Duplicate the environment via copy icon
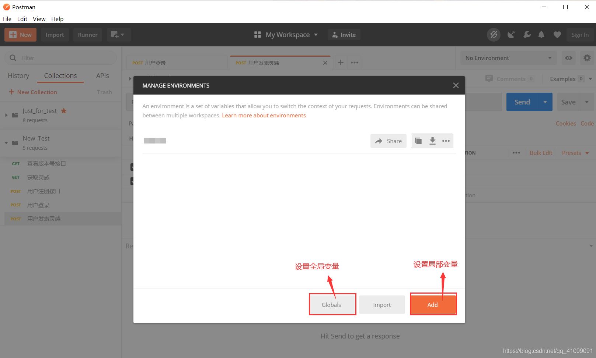The image size is (596, 358). tap(418, 141)
